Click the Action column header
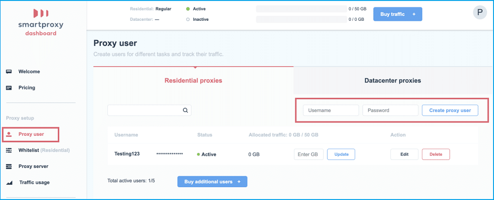The height and width of the screenshot is (200, 494). coord(398,134)
